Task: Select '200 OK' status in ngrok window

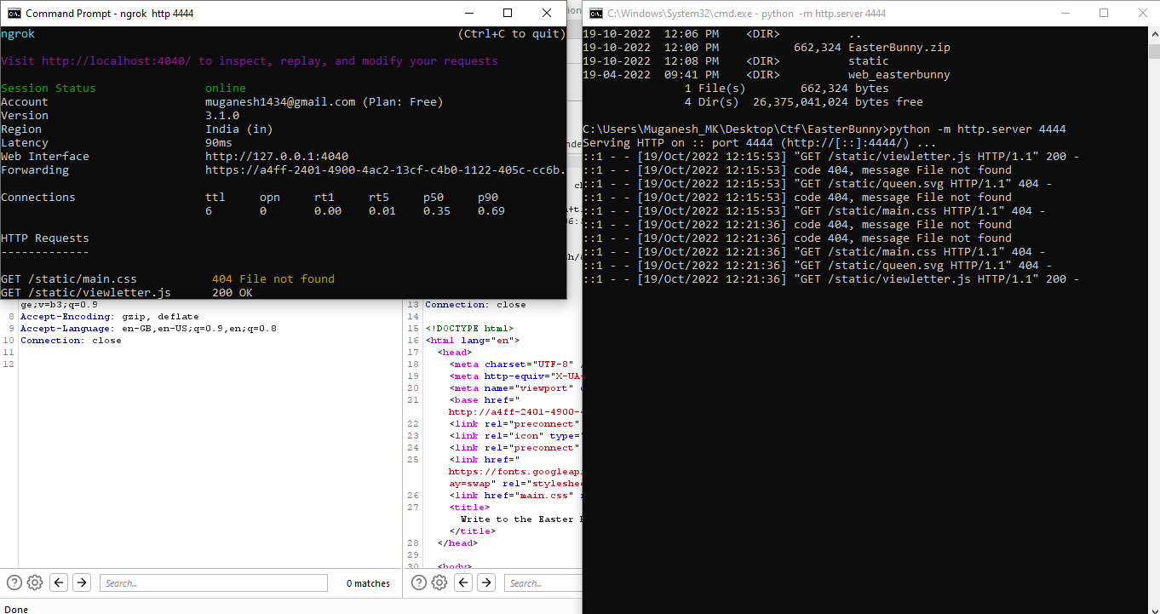Action: pos(233,293)
